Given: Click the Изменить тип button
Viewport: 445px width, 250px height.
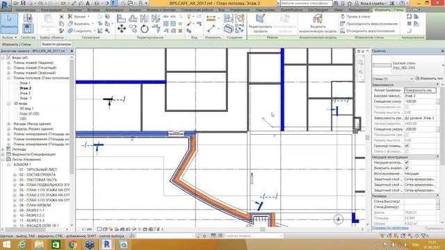Looking at the screenshot, I should (429, 78).
